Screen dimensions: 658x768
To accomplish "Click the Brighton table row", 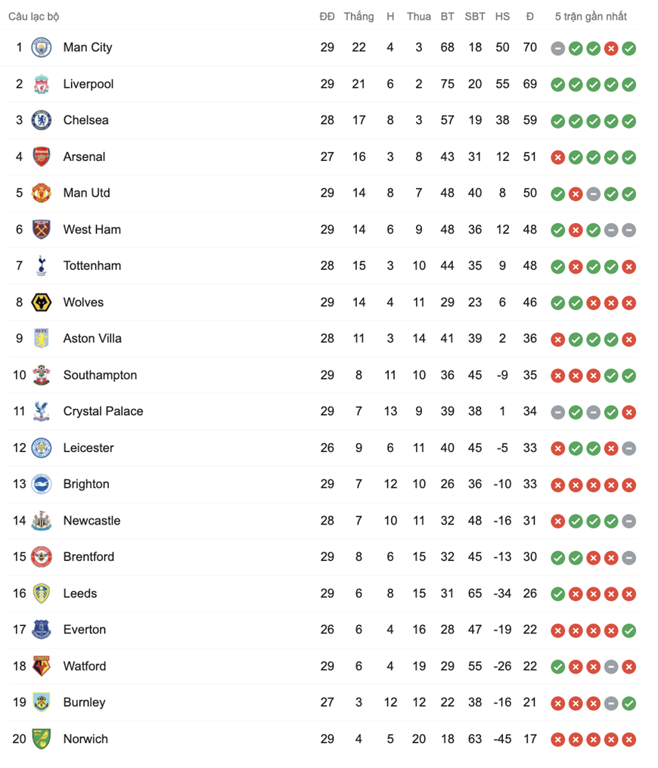I will [x=322, y=485].
